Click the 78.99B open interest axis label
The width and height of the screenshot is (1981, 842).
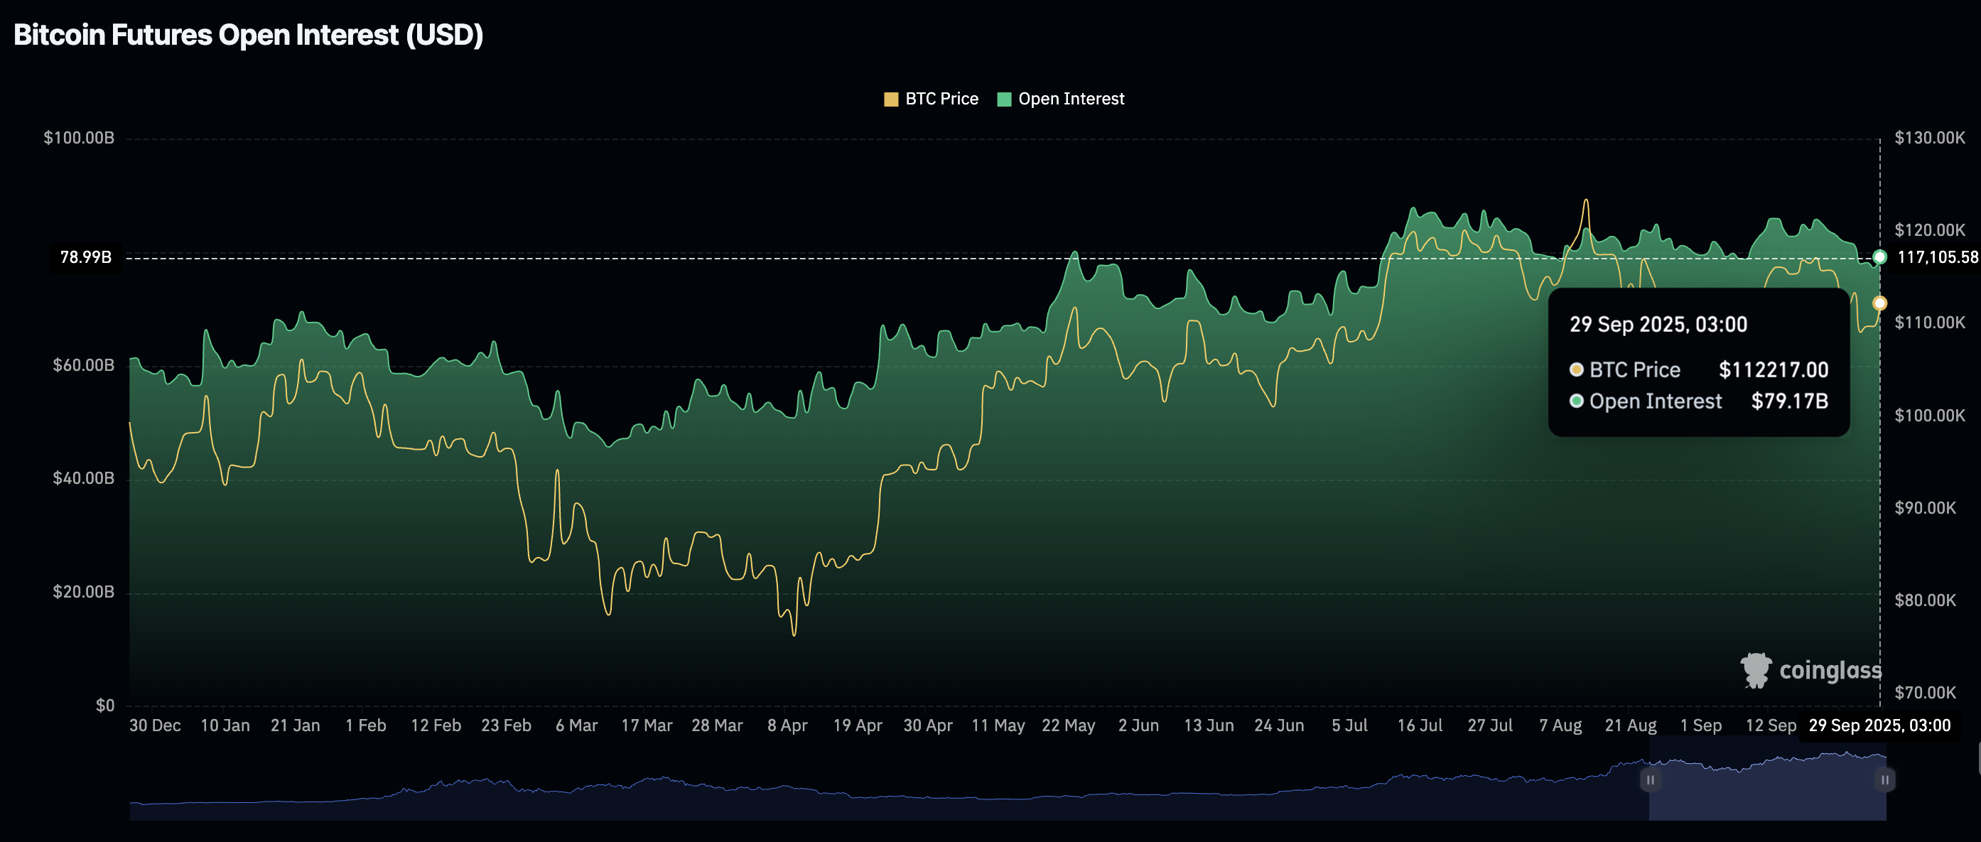[85, 258]
